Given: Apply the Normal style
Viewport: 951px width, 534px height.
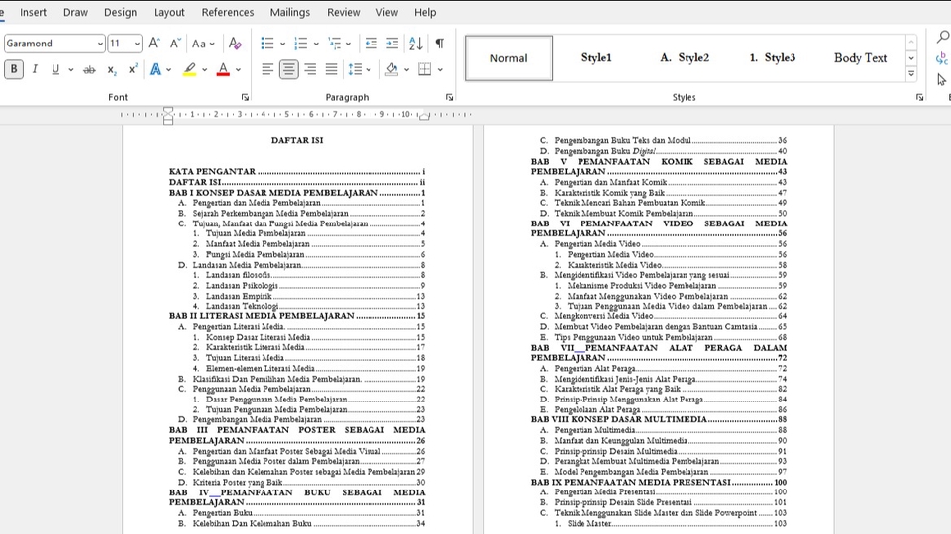Looking at the screenshot, I should click(509, 58).
